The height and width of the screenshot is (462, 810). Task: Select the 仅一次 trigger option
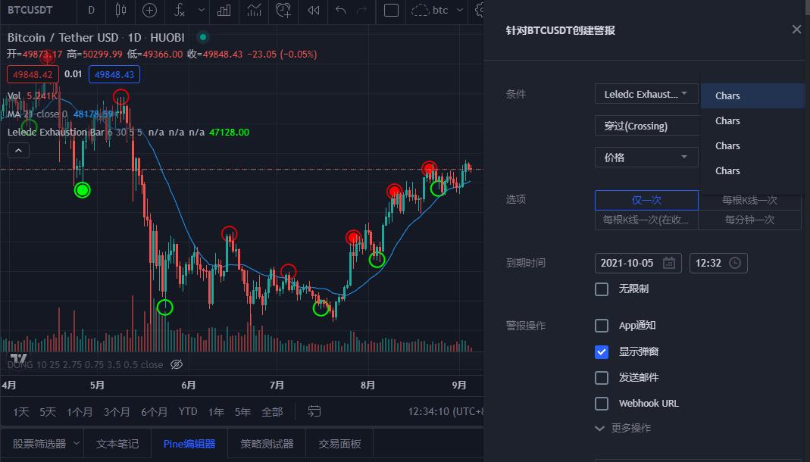pyautogui.click(x=646, y=200)
